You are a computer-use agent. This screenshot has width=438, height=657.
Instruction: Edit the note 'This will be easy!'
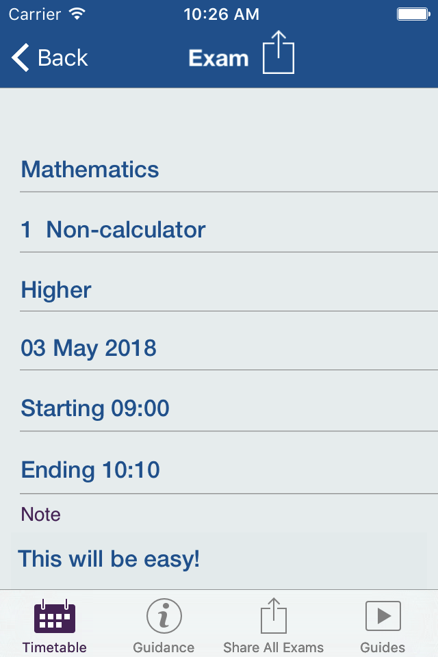pos(109,558)
